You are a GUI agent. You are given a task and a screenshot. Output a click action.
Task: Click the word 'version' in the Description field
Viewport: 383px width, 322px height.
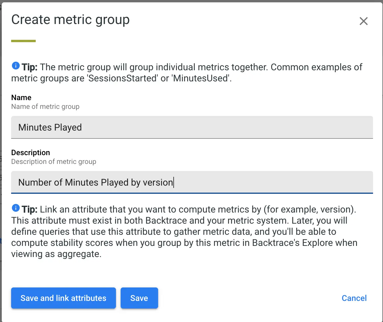pyautogui.click(x=158, y=182)
